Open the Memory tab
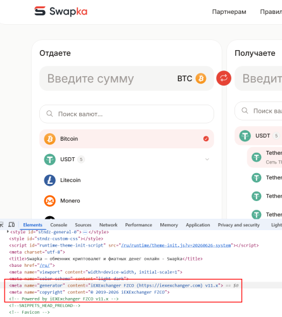The height and width of the screenshot is (317, 282). point(169,225)
